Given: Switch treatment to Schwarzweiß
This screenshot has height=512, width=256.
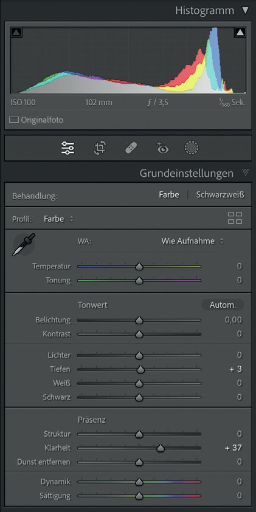Looking at the screenshot, I should [220, 195].
